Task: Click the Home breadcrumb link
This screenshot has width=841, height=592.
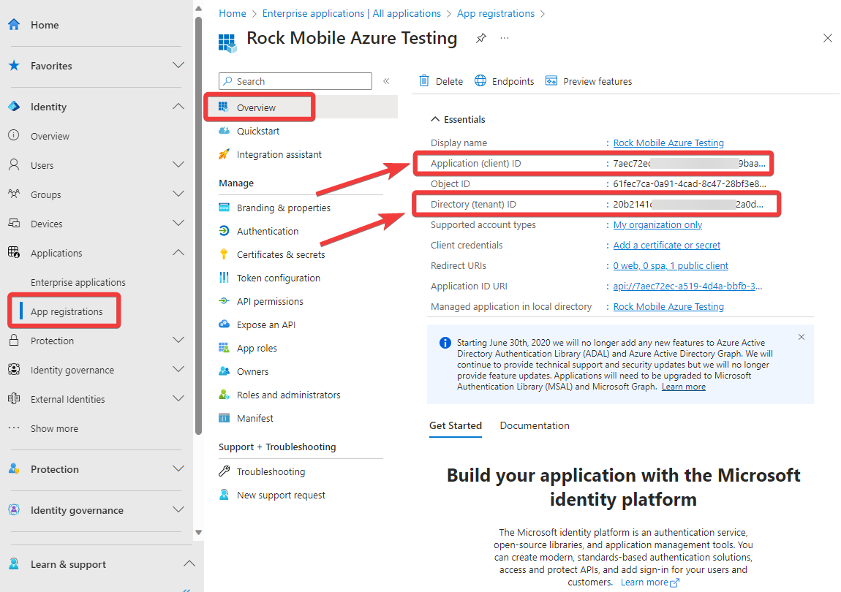Action: pos(233,13)
